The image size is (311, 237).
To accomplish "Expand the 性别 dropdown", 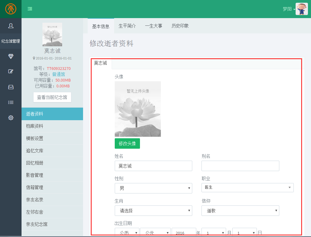I will tap(153, 188).
